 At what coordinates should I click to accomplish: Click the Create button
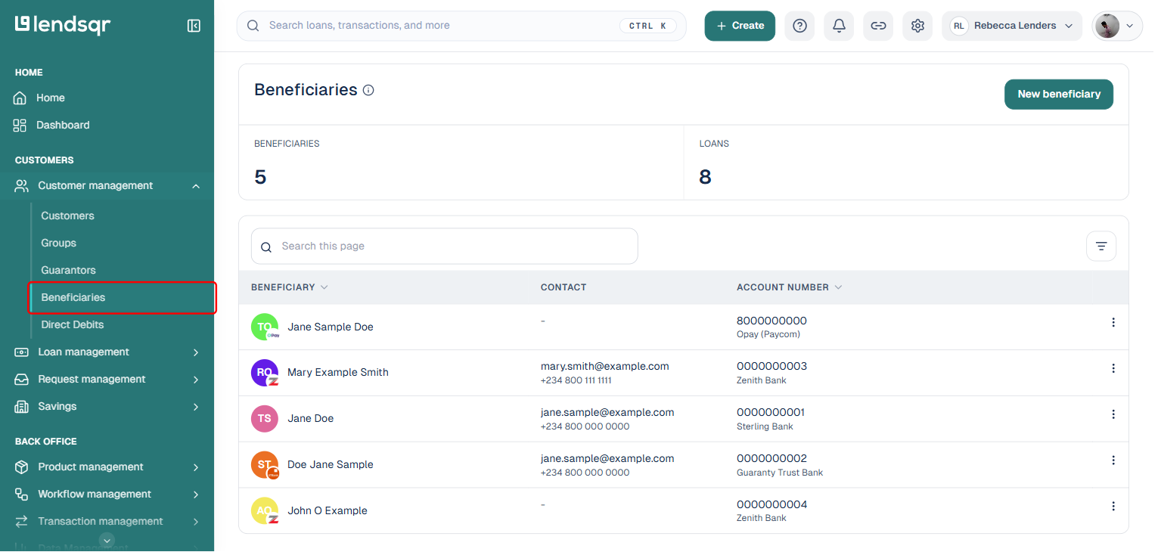click(740, 26)
